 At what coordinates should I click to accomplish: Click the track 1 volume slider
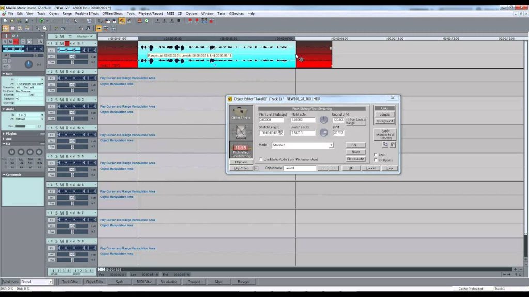click(73, 56)
